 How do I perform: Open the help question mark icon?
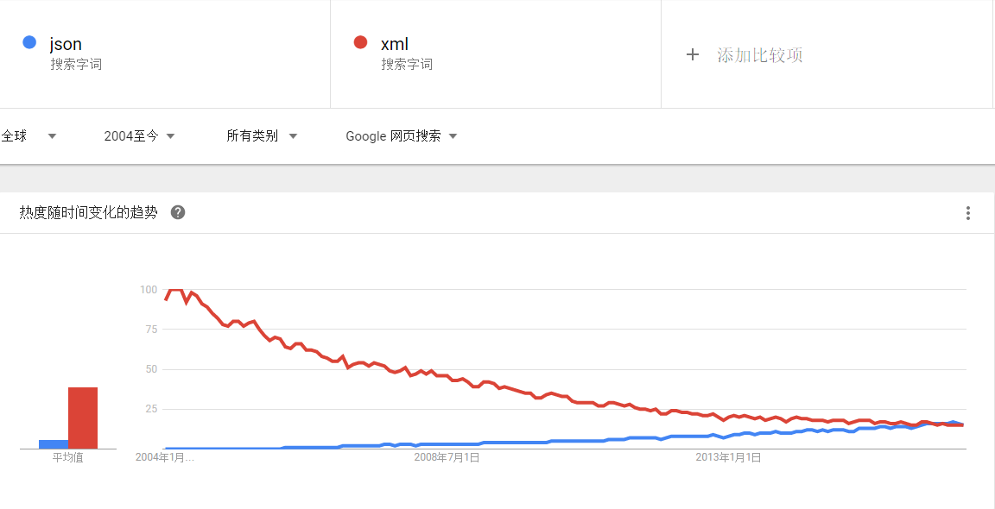178,212
